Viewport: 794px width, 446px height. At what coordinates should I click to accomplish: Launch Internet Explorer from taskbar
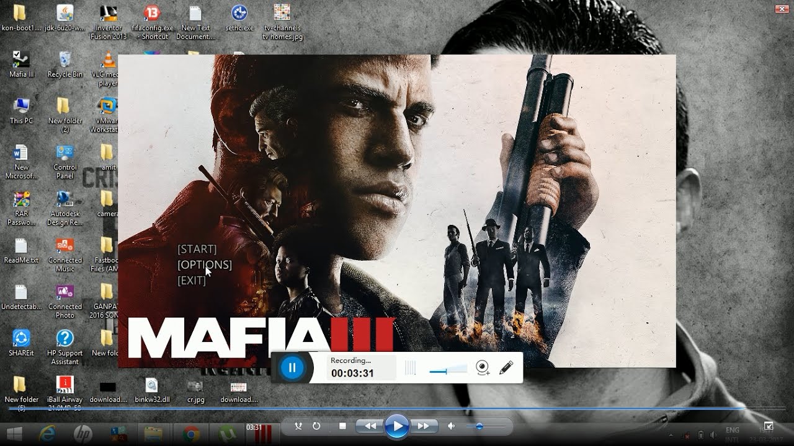tap(48, 433)
